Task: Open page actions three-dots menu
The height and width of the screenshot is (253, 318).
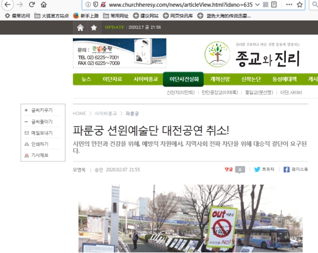Action: pos(289,5)
